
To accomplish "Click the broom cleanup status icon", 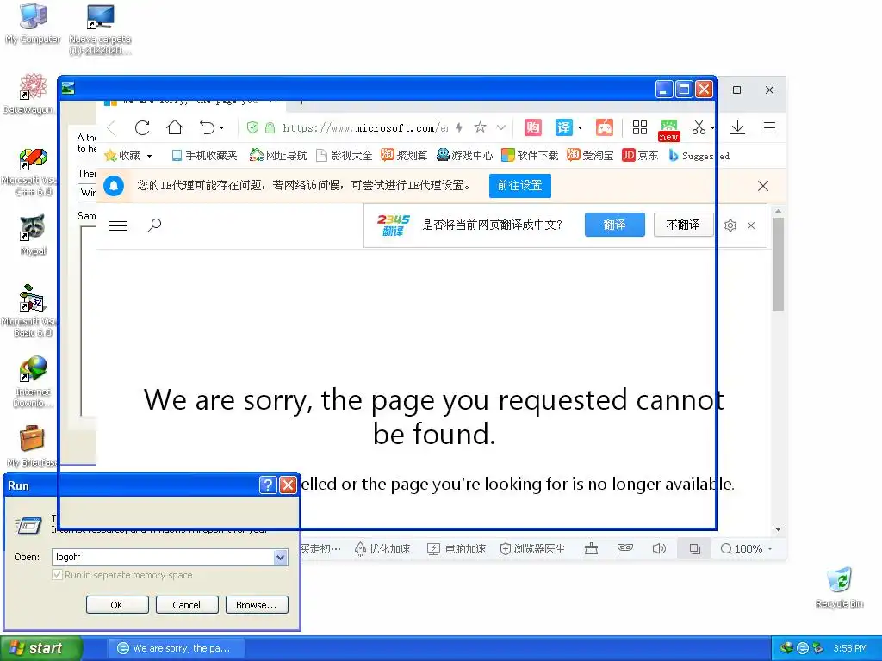I will [591, 548].
